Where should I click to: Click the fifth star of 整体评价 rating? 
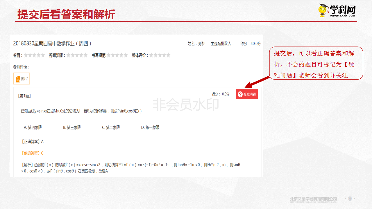[x=168, y=55]
